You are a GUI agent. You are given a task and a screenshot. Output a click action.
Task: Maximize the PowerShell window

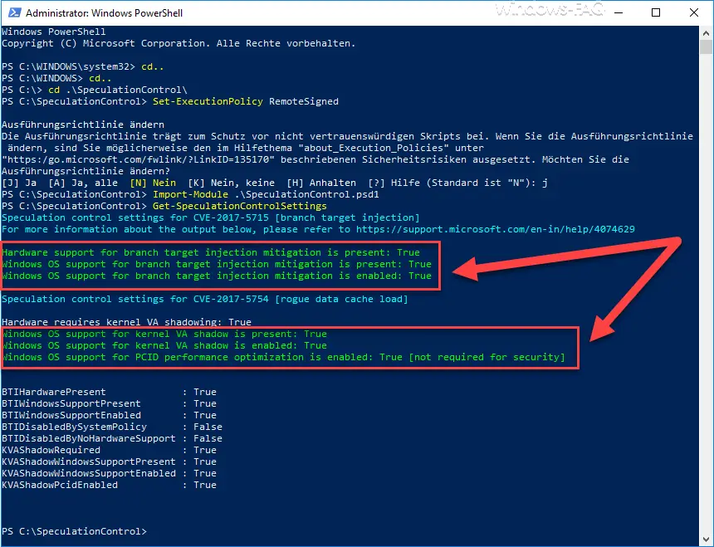point(656,12)
